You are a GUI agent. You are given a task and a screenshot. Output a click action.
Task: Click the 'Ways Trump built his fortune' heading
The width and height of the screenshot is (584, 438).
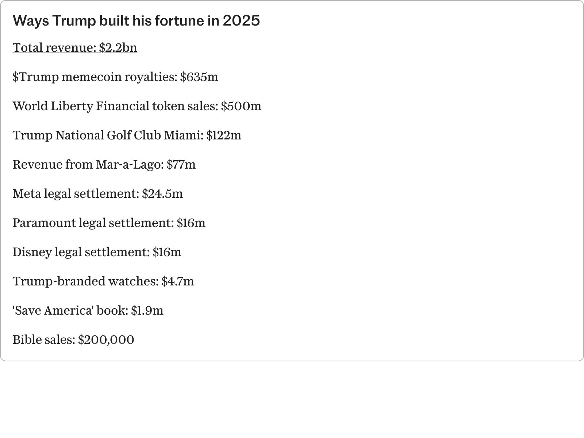(x=136, y=21)
